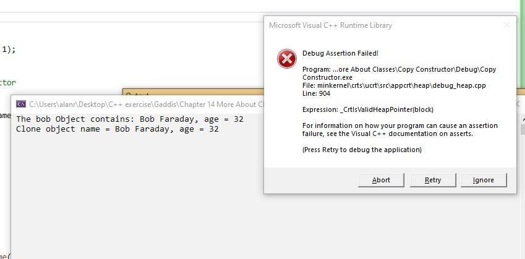The height and width of the screenshot is (259, 525).
Task: Click the console window's title bar icon
Action: [20, 104]
